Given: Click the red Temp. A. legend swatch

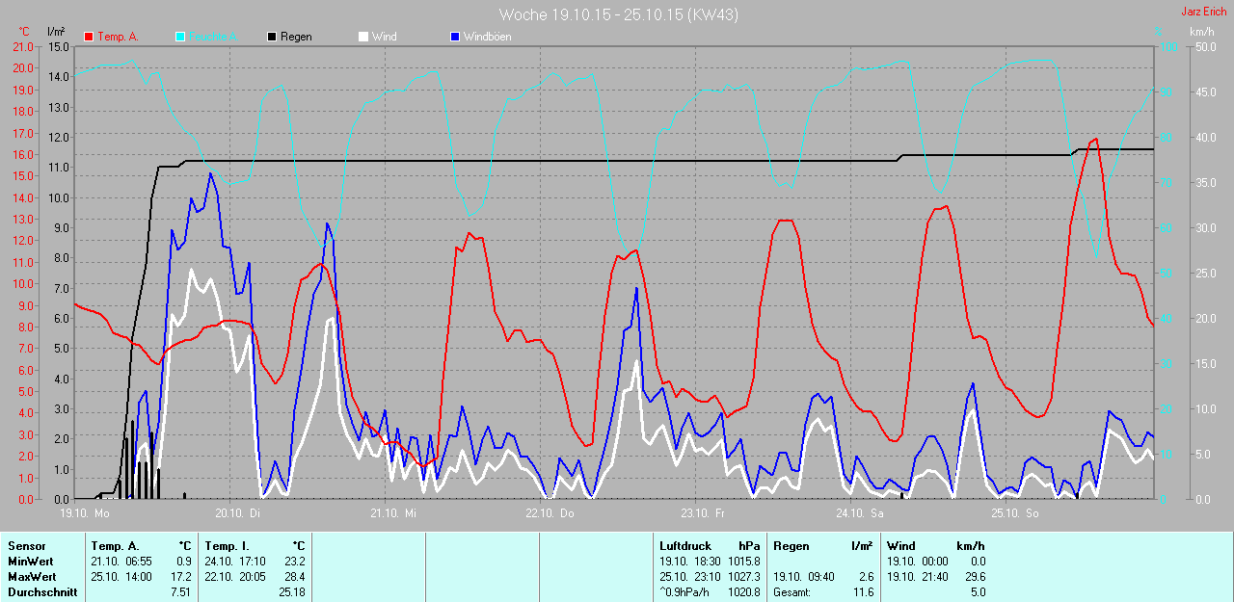Looking at the screenshot, I should point(89,37).
